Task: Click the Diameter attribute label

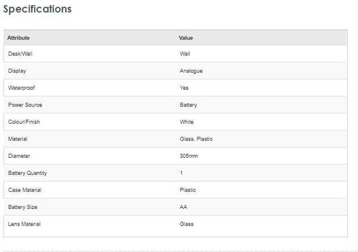Action: point(19,156)
